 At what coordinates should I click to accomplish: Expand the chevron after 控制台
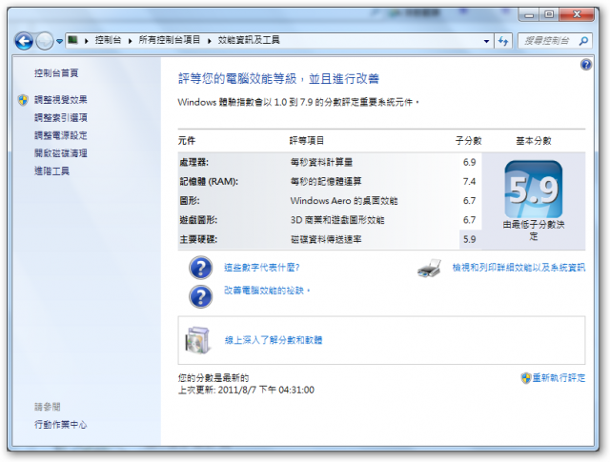(x=130, y=40)
